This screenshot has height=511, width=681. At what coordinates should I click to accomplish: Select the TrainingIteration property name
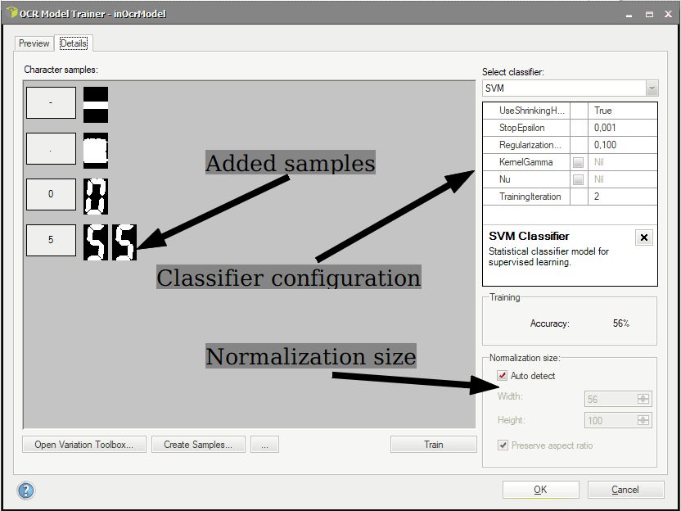(530, 197)
